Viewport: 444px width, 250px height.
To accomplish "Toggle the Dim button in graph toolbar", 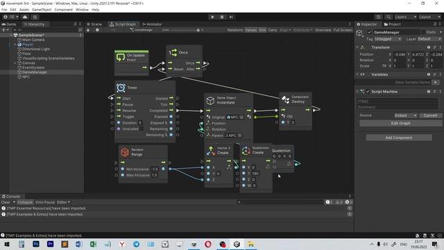I will pos(262,30).
